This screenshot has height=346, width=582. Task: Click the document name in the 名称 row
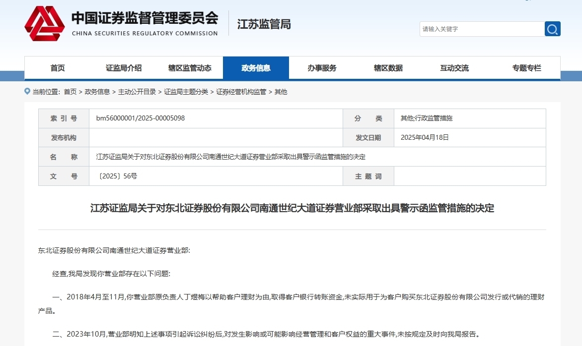point(230,157)
